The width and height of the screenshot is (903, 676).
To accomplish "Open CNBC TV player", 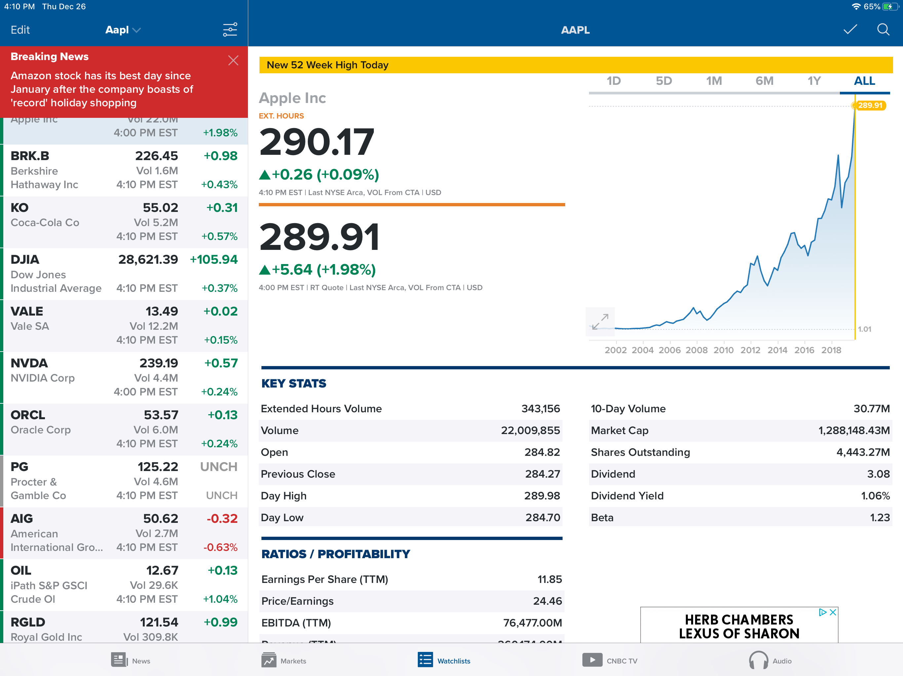I will click(x=609, y=660).
